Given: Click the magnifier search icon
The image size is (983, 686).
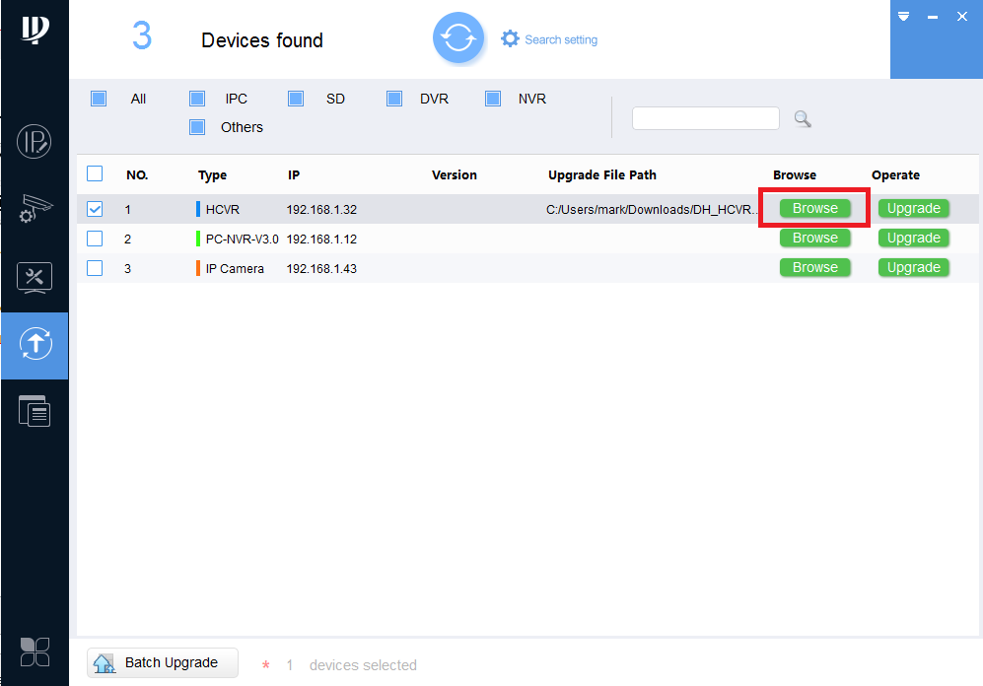Looking at the screenshot, I should point(803,118).
